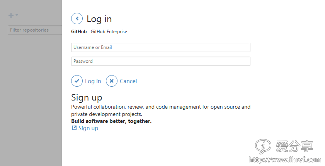325x166 pixels.
Task: Switch to the GitHub Enterprise tab
Action: (x=109, y=32)
